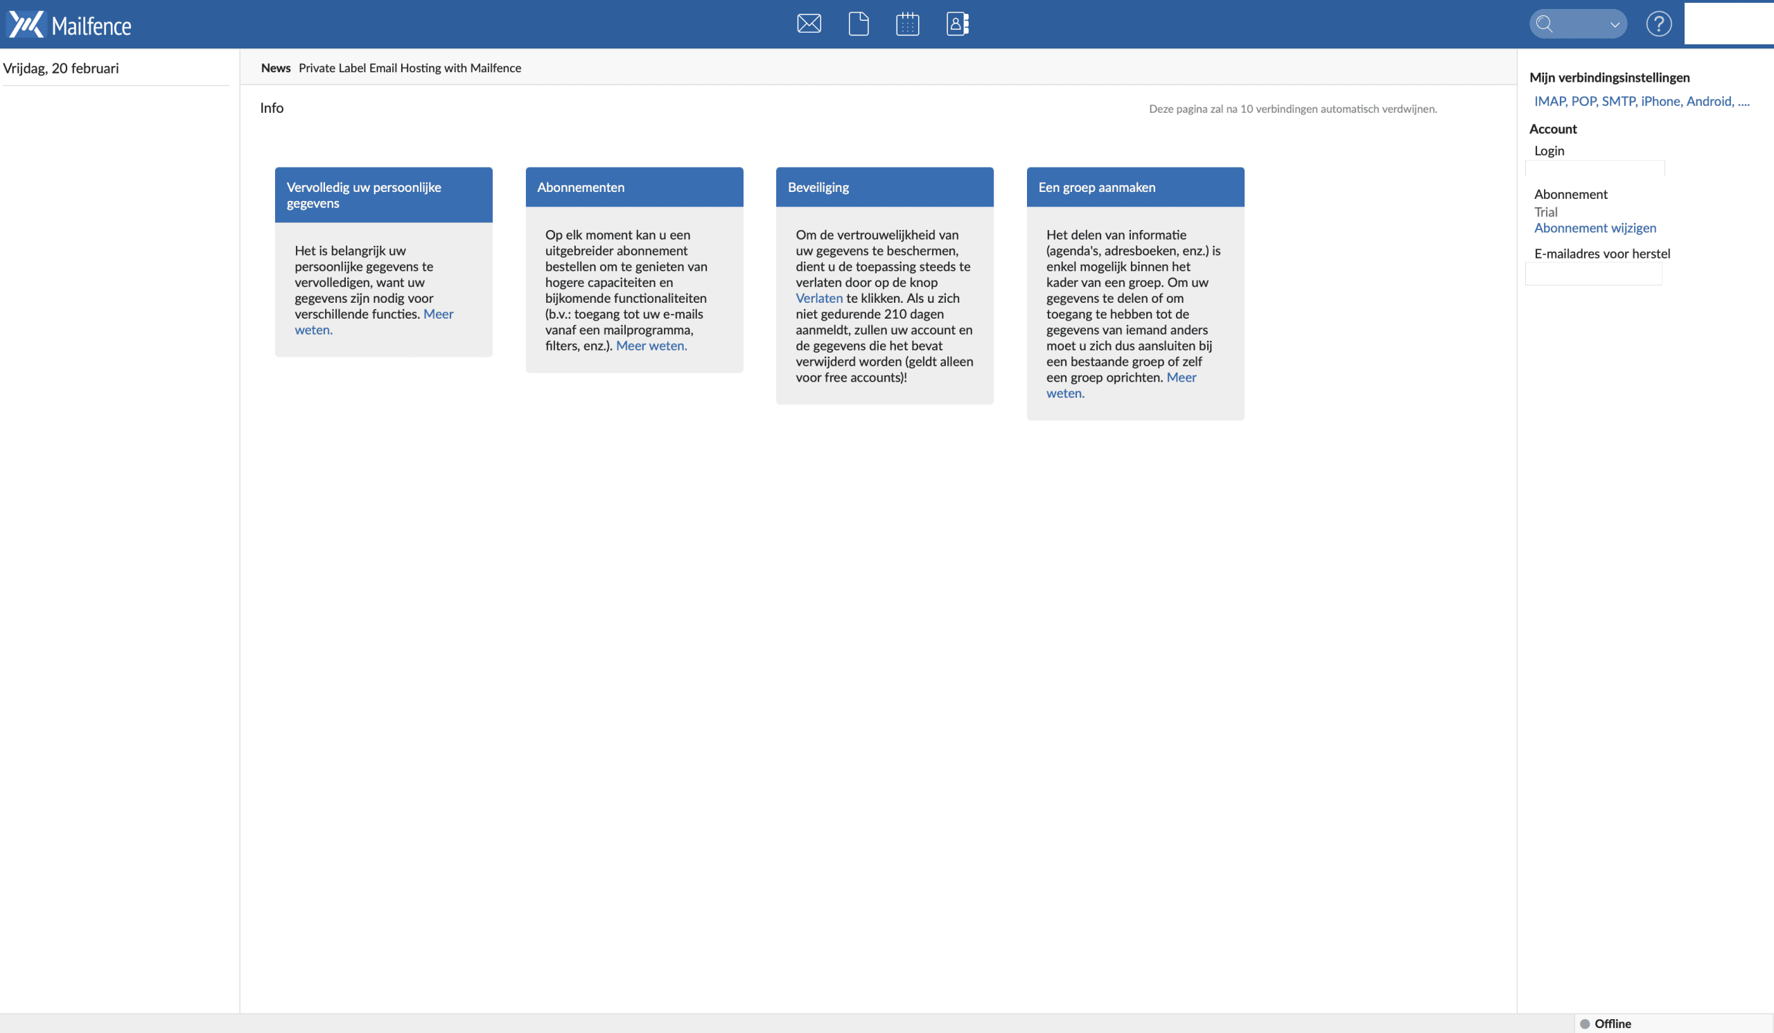Click 'Meer weten' in the Abonnementen card
Viewport: 1774px width, 1033px height.
tap(651, 346)
